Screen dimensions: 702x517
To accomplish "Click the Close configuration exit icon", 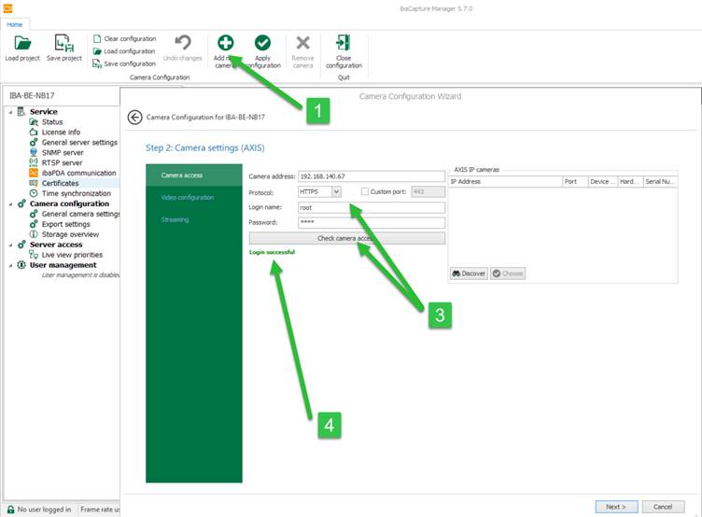I will [344, 43].
